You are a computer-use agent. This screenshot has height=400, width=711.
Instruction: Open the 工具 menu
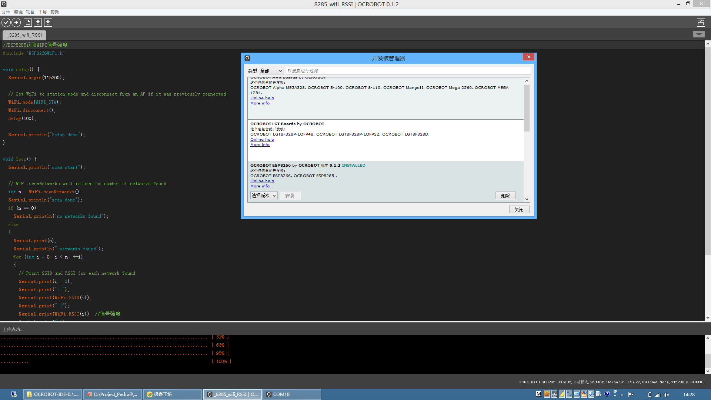[43, 12]
